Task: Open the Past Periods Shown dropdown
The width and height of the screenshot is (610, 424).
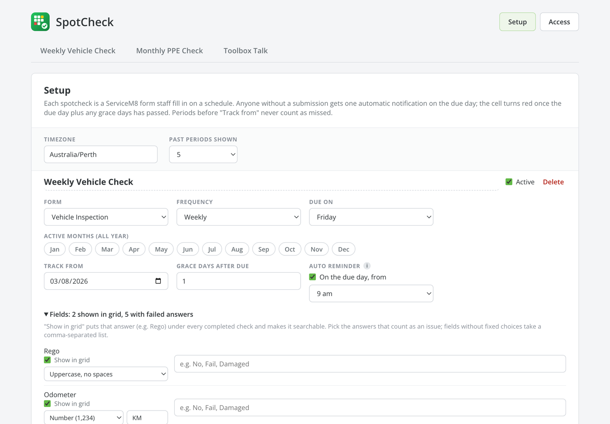Action: click(203, 154)
